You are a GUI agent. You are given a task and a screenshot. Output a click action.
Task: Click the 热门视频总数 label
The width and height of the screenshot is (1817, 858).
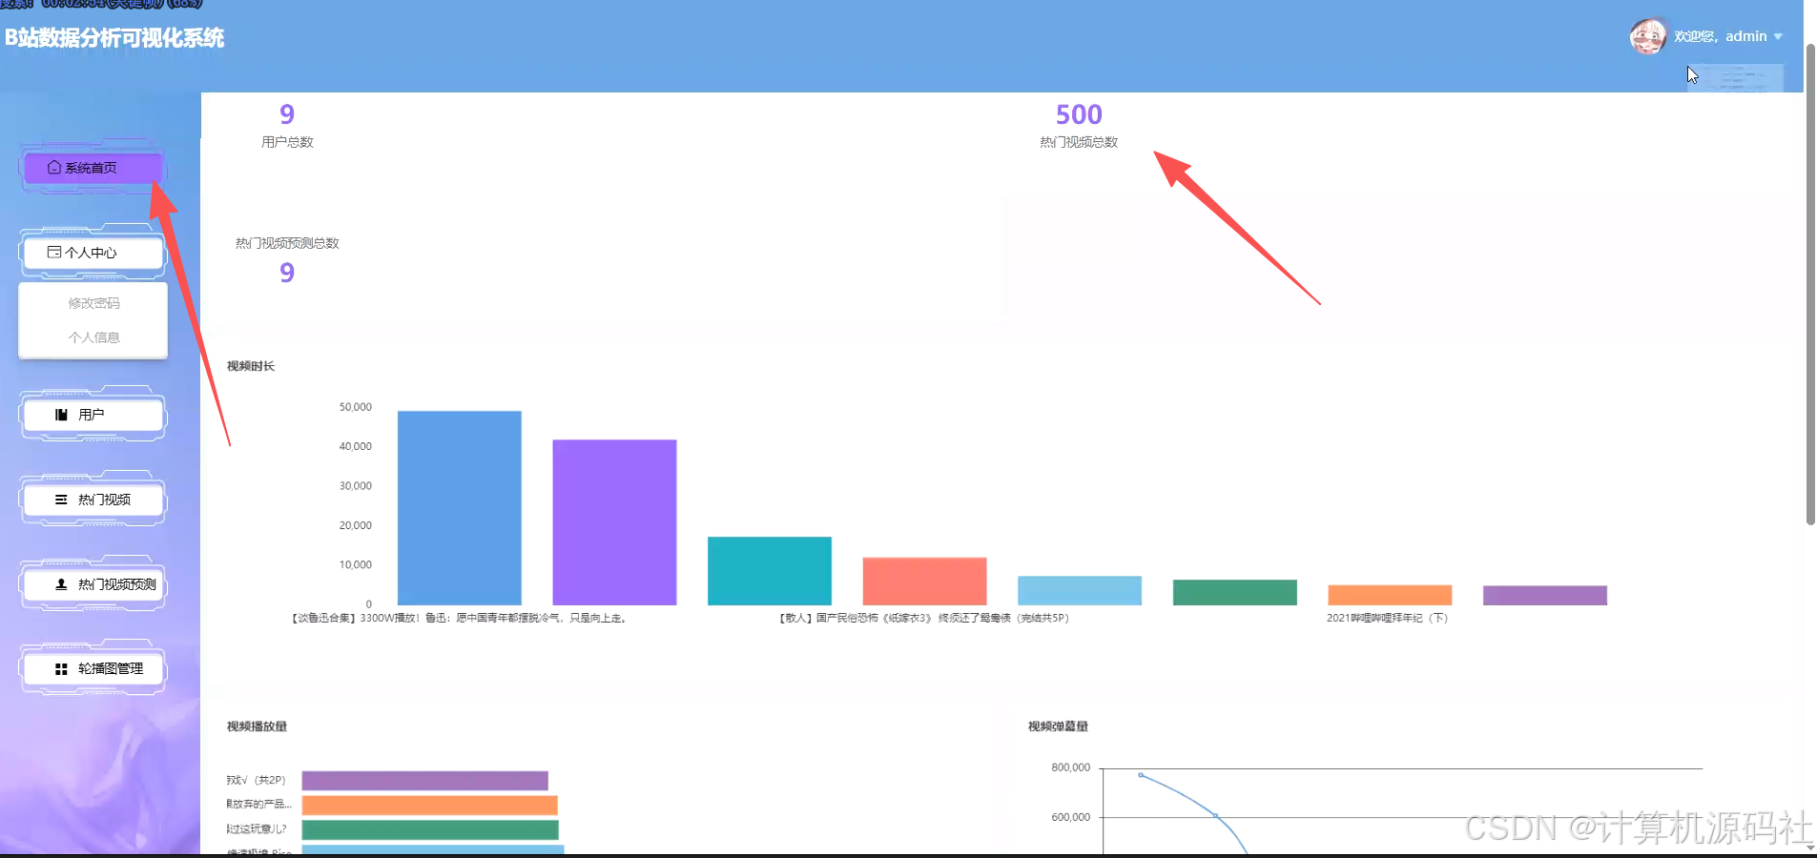(1079, 142)
